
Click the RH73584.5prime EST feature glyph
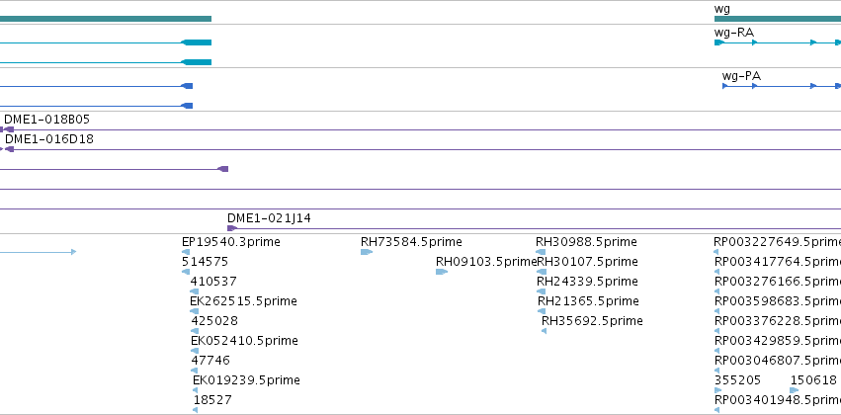click(367, 252)
